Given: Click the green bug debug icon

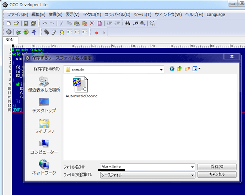Looking at the screenshot, I should click(x=18, y=32).
